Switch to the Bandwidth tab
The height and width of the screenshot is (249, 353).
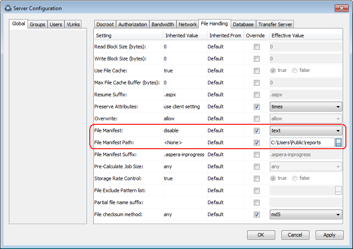click(163, 24)
